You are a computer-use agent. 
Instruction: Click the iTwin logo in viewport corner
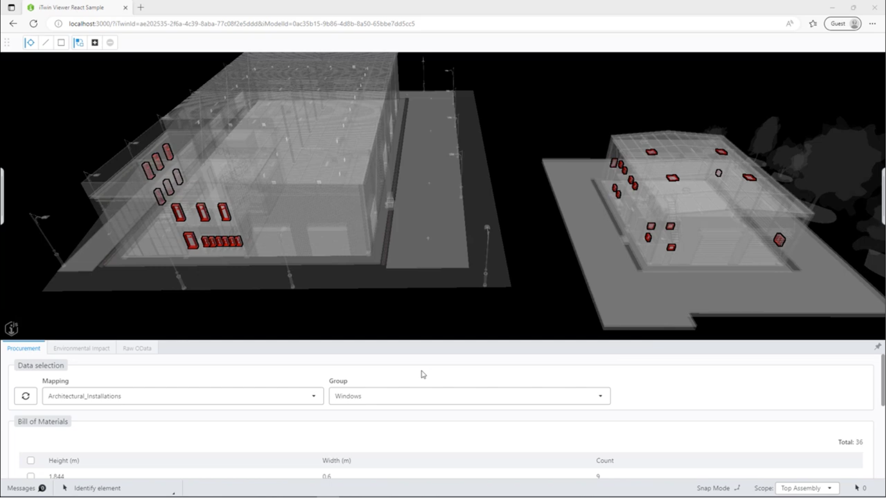coord(10,328)
